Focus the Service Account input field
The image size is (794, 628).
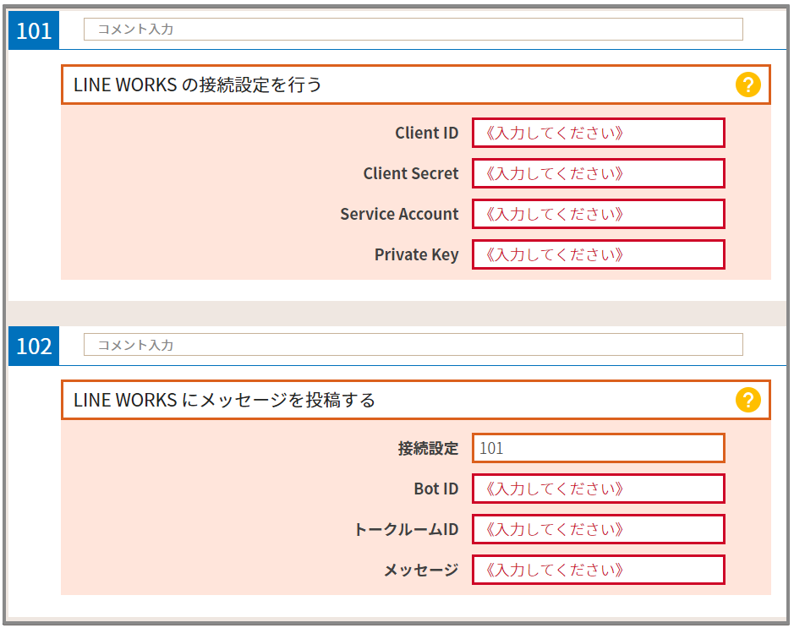[x=599, y=214]
